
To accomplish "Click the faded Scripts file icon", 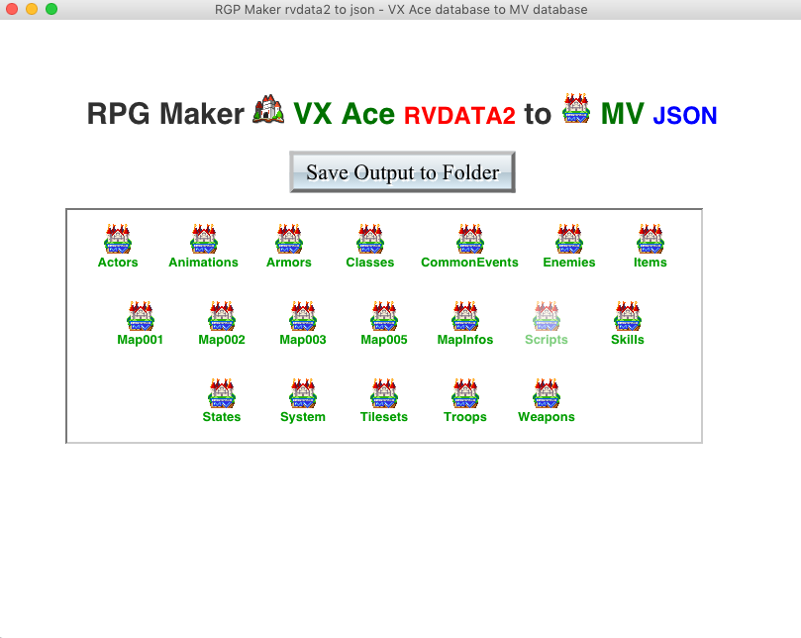I will click(547, 317).
